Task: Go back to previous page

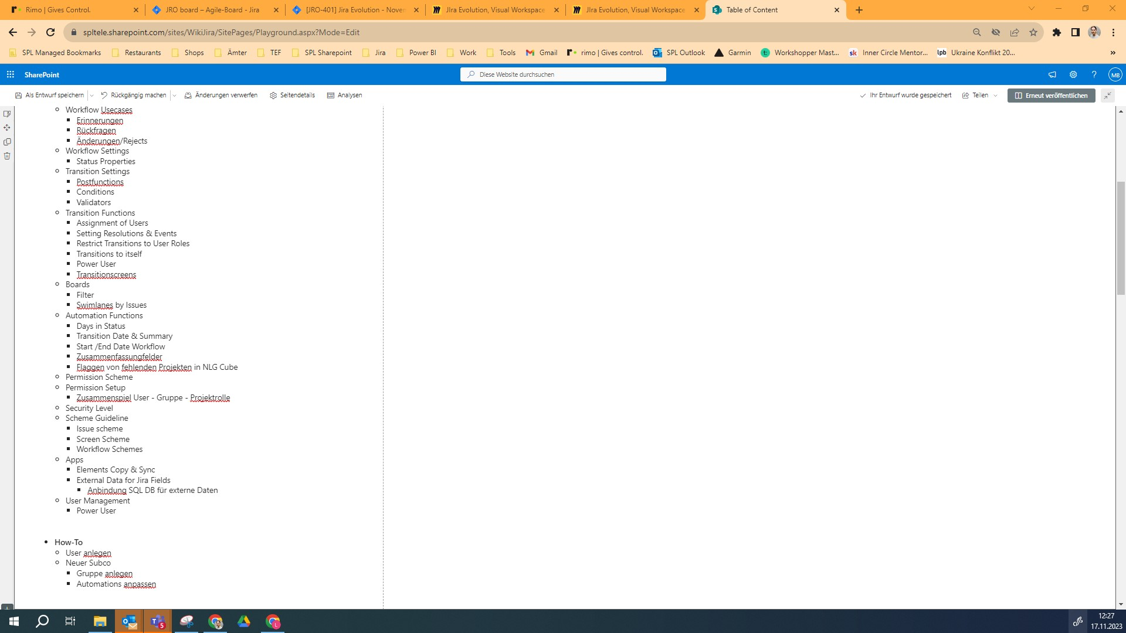Action: point(13,32)
